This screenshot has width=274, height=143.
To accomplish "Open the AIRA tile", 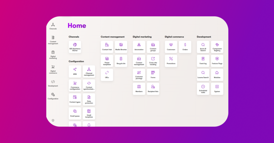I will [x=75, y=71].
